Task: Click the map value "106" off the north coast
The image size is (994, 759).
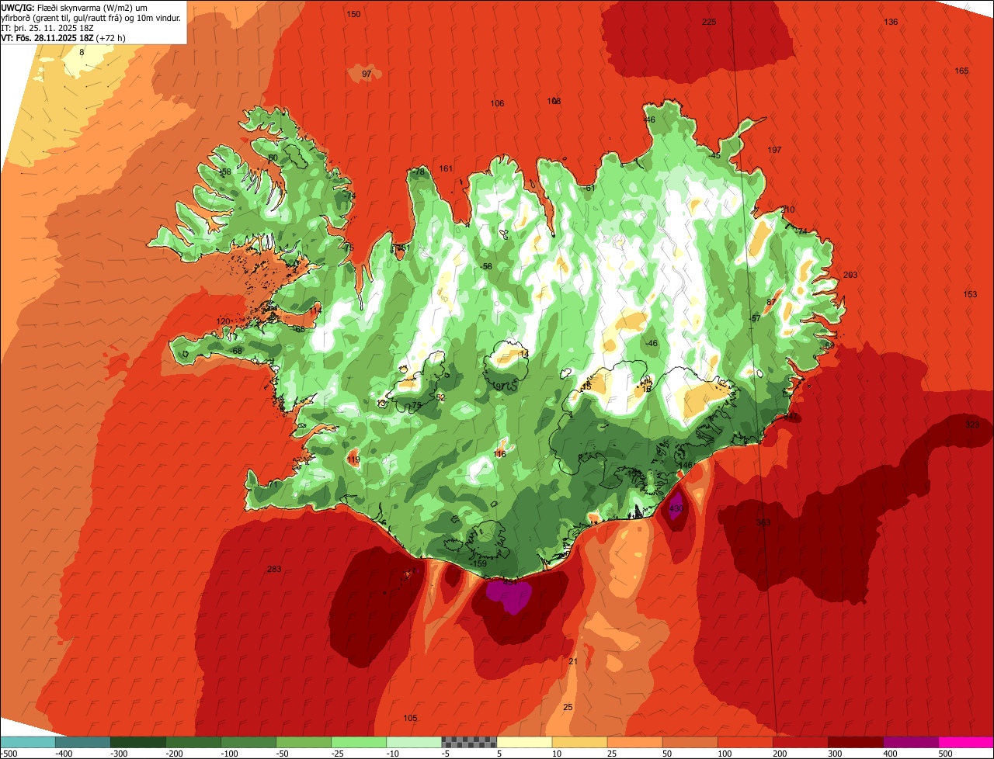Action: pyautogui.click(x=497, y=103)
